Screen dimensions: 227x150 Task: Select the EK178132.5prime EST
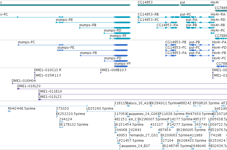[x=61, y=127]
